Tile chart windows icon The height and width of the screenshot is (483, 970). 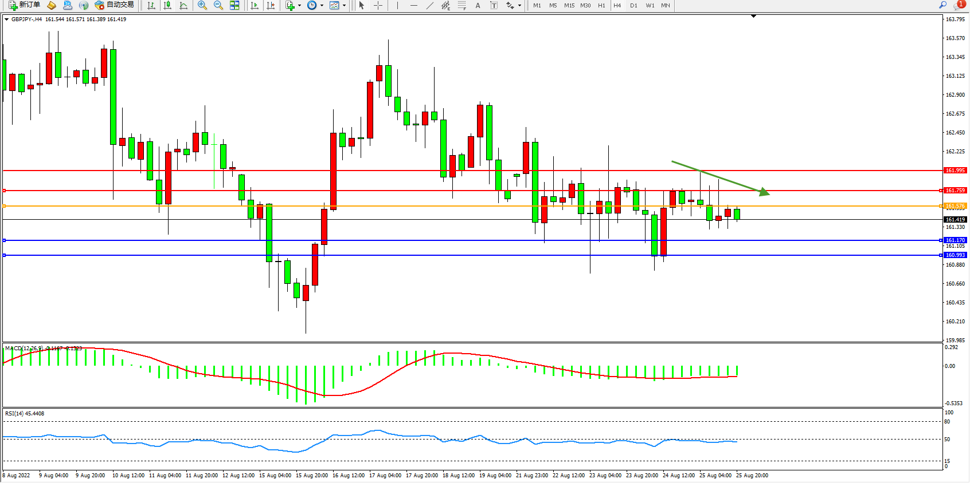pyautogui.click(x=234, y=5)
